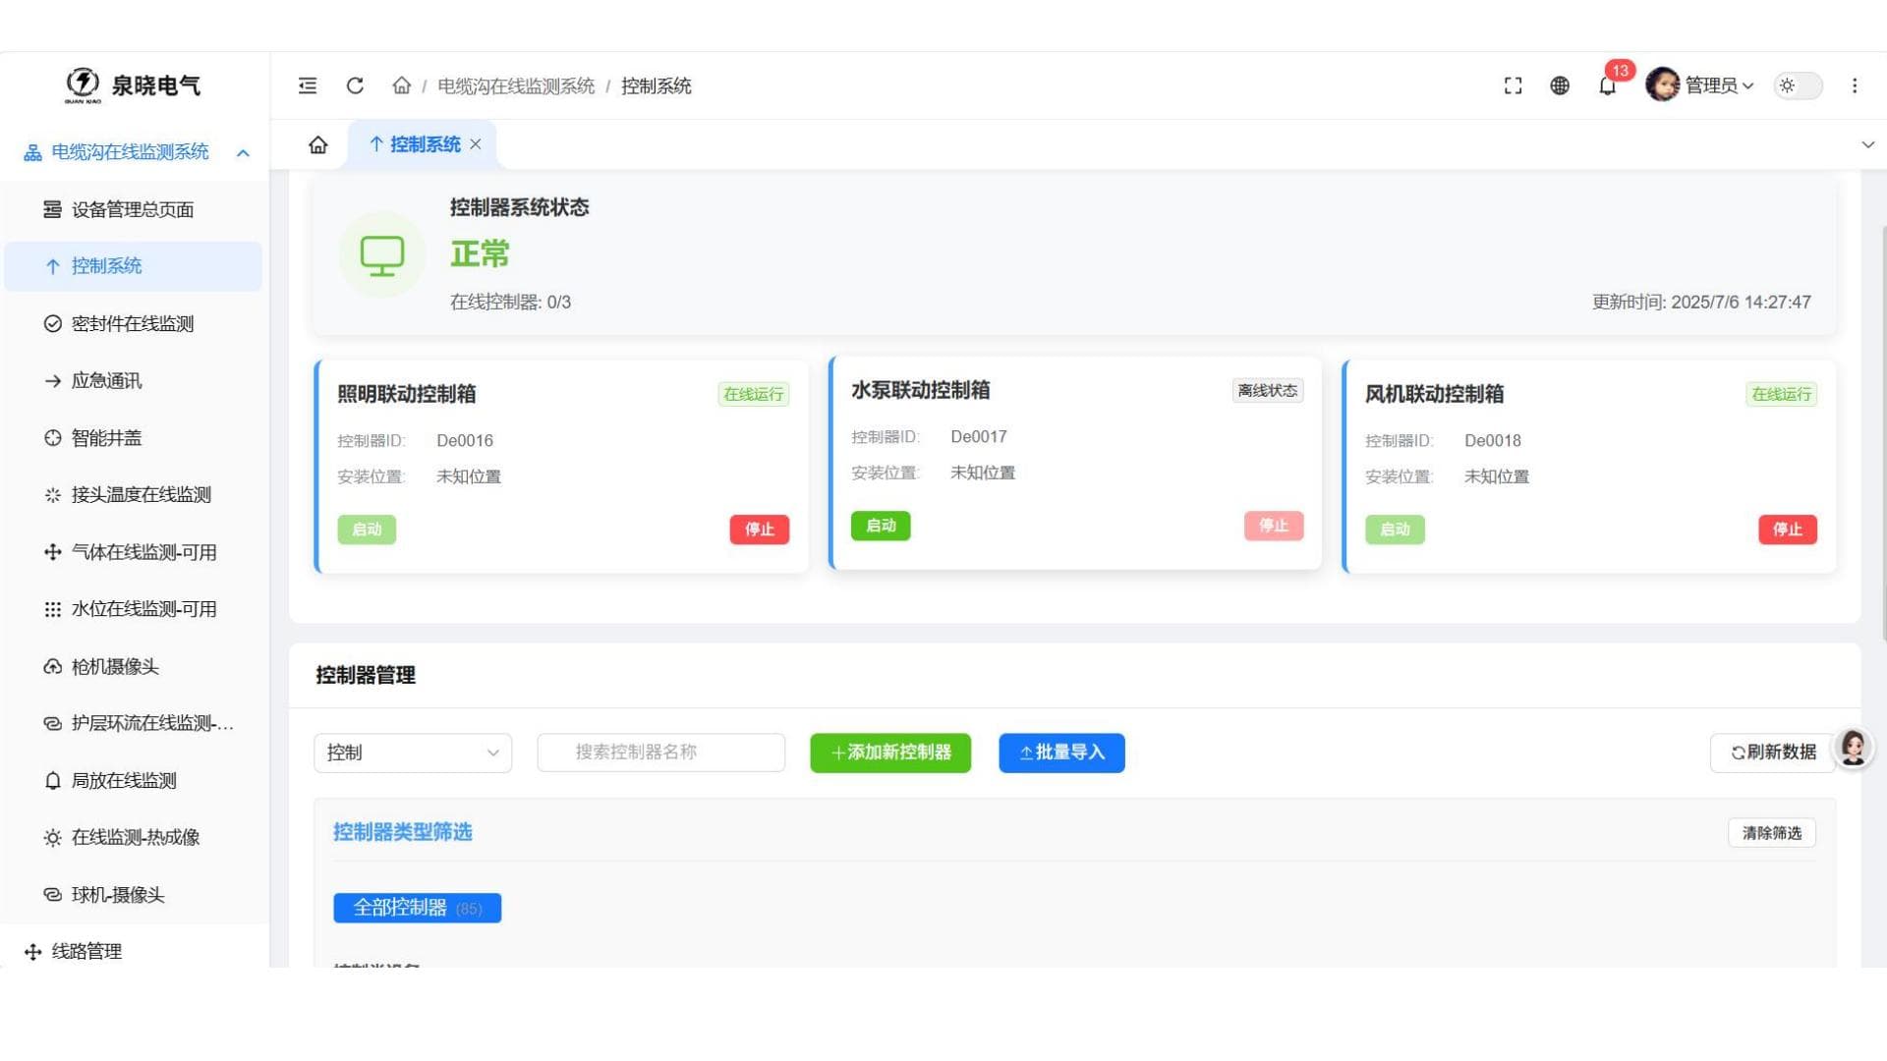Image resolution: width=1887 pixels, height=1061 pixels.
Task: Click 批量导入 button
Action: (x=1061, y=753)
